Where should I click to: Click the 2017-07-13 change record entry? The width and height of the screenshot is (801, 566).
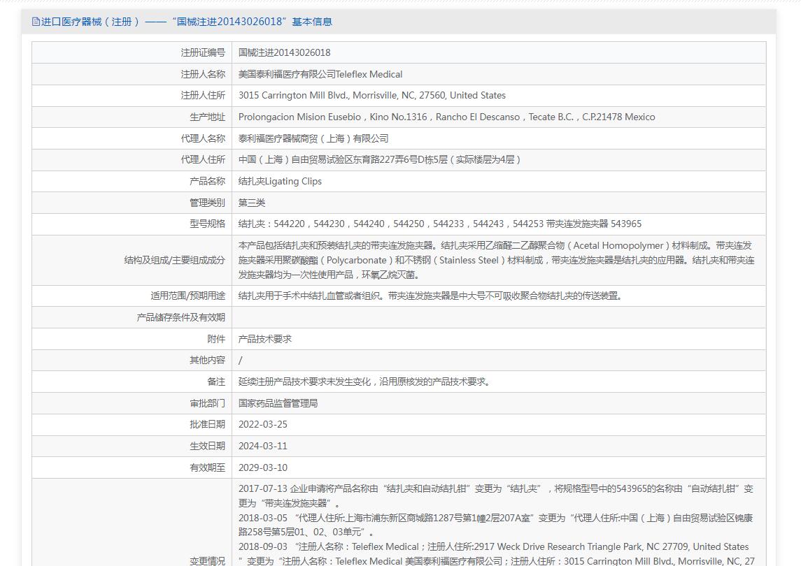tap(495, 489)
